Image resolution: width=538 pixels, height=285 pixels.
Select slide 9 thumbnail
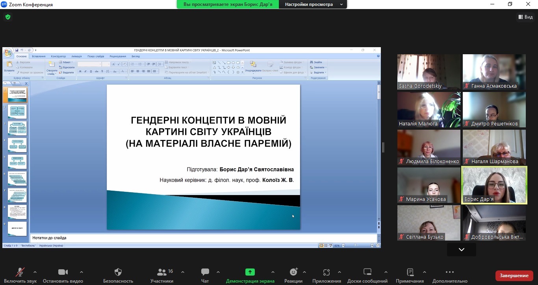coord(17,228)
